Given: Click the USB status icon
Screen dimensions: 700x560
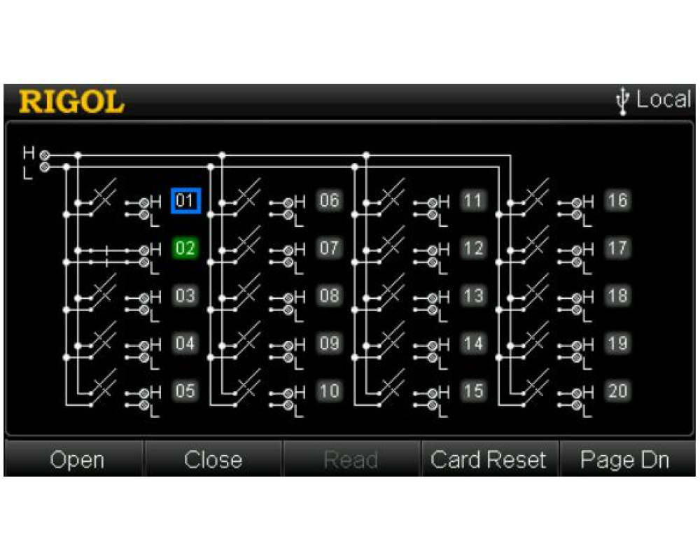Looking at the screenshot, I should click(x=622, y=101).
